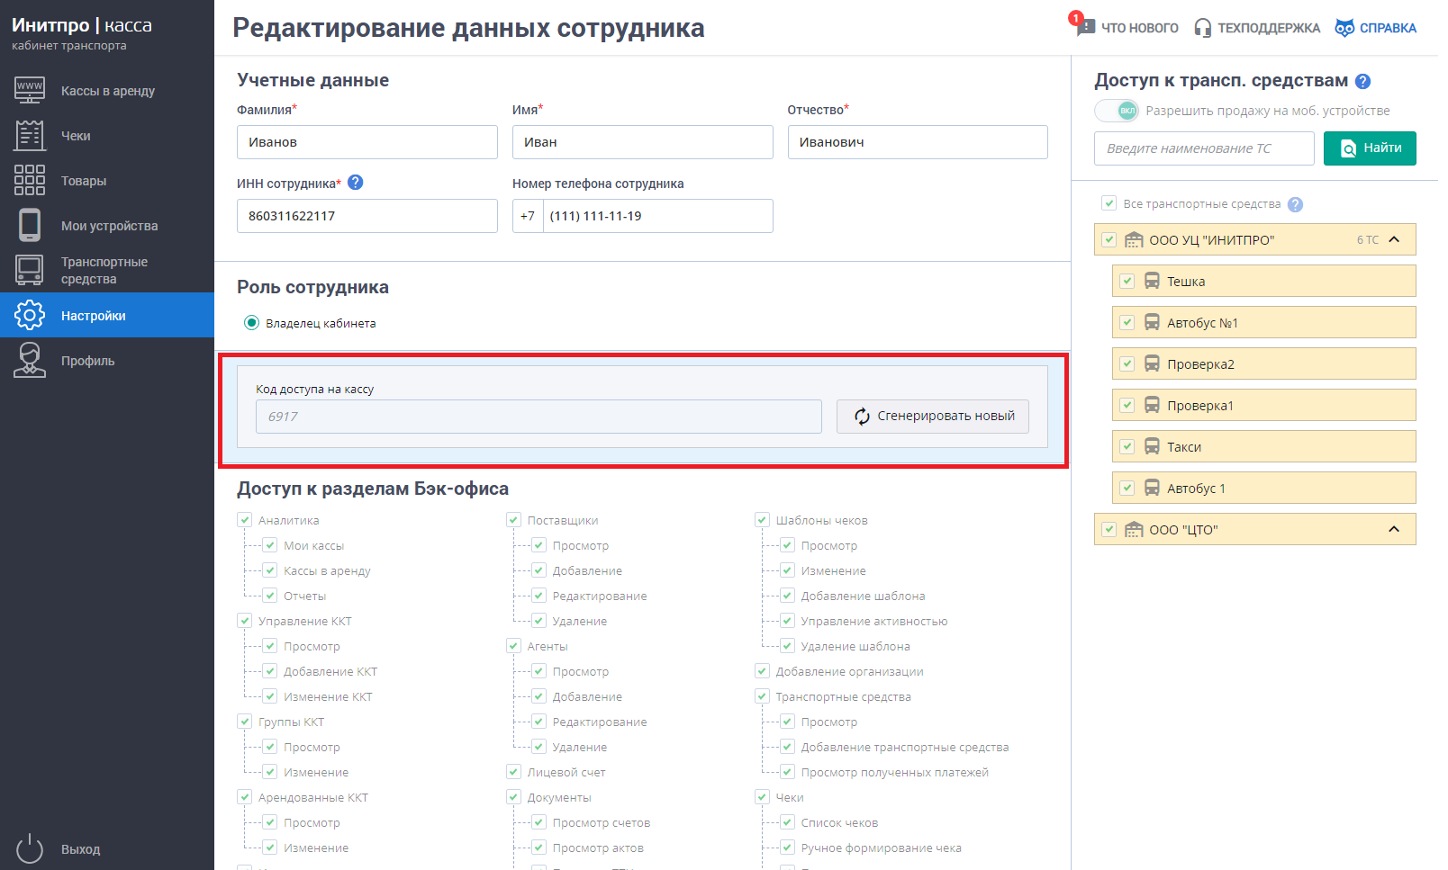This screenshot has height=870, width=1448.
Task: Toggle Разрешить продажу на моб. устройстве switch
Action: [x=1117, y=111]
